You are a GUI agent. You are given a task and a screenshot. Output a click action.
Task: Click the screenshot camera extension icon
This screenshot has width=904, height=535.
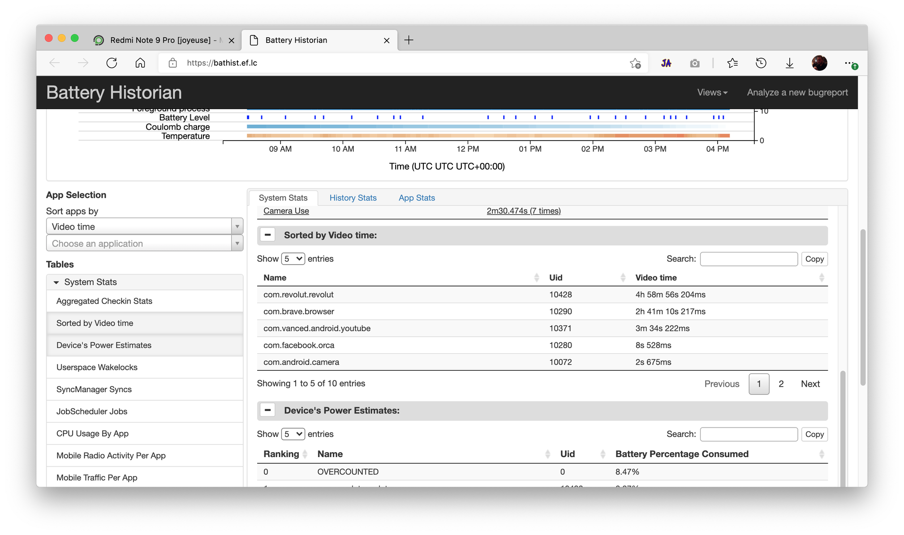click(694, 63)
